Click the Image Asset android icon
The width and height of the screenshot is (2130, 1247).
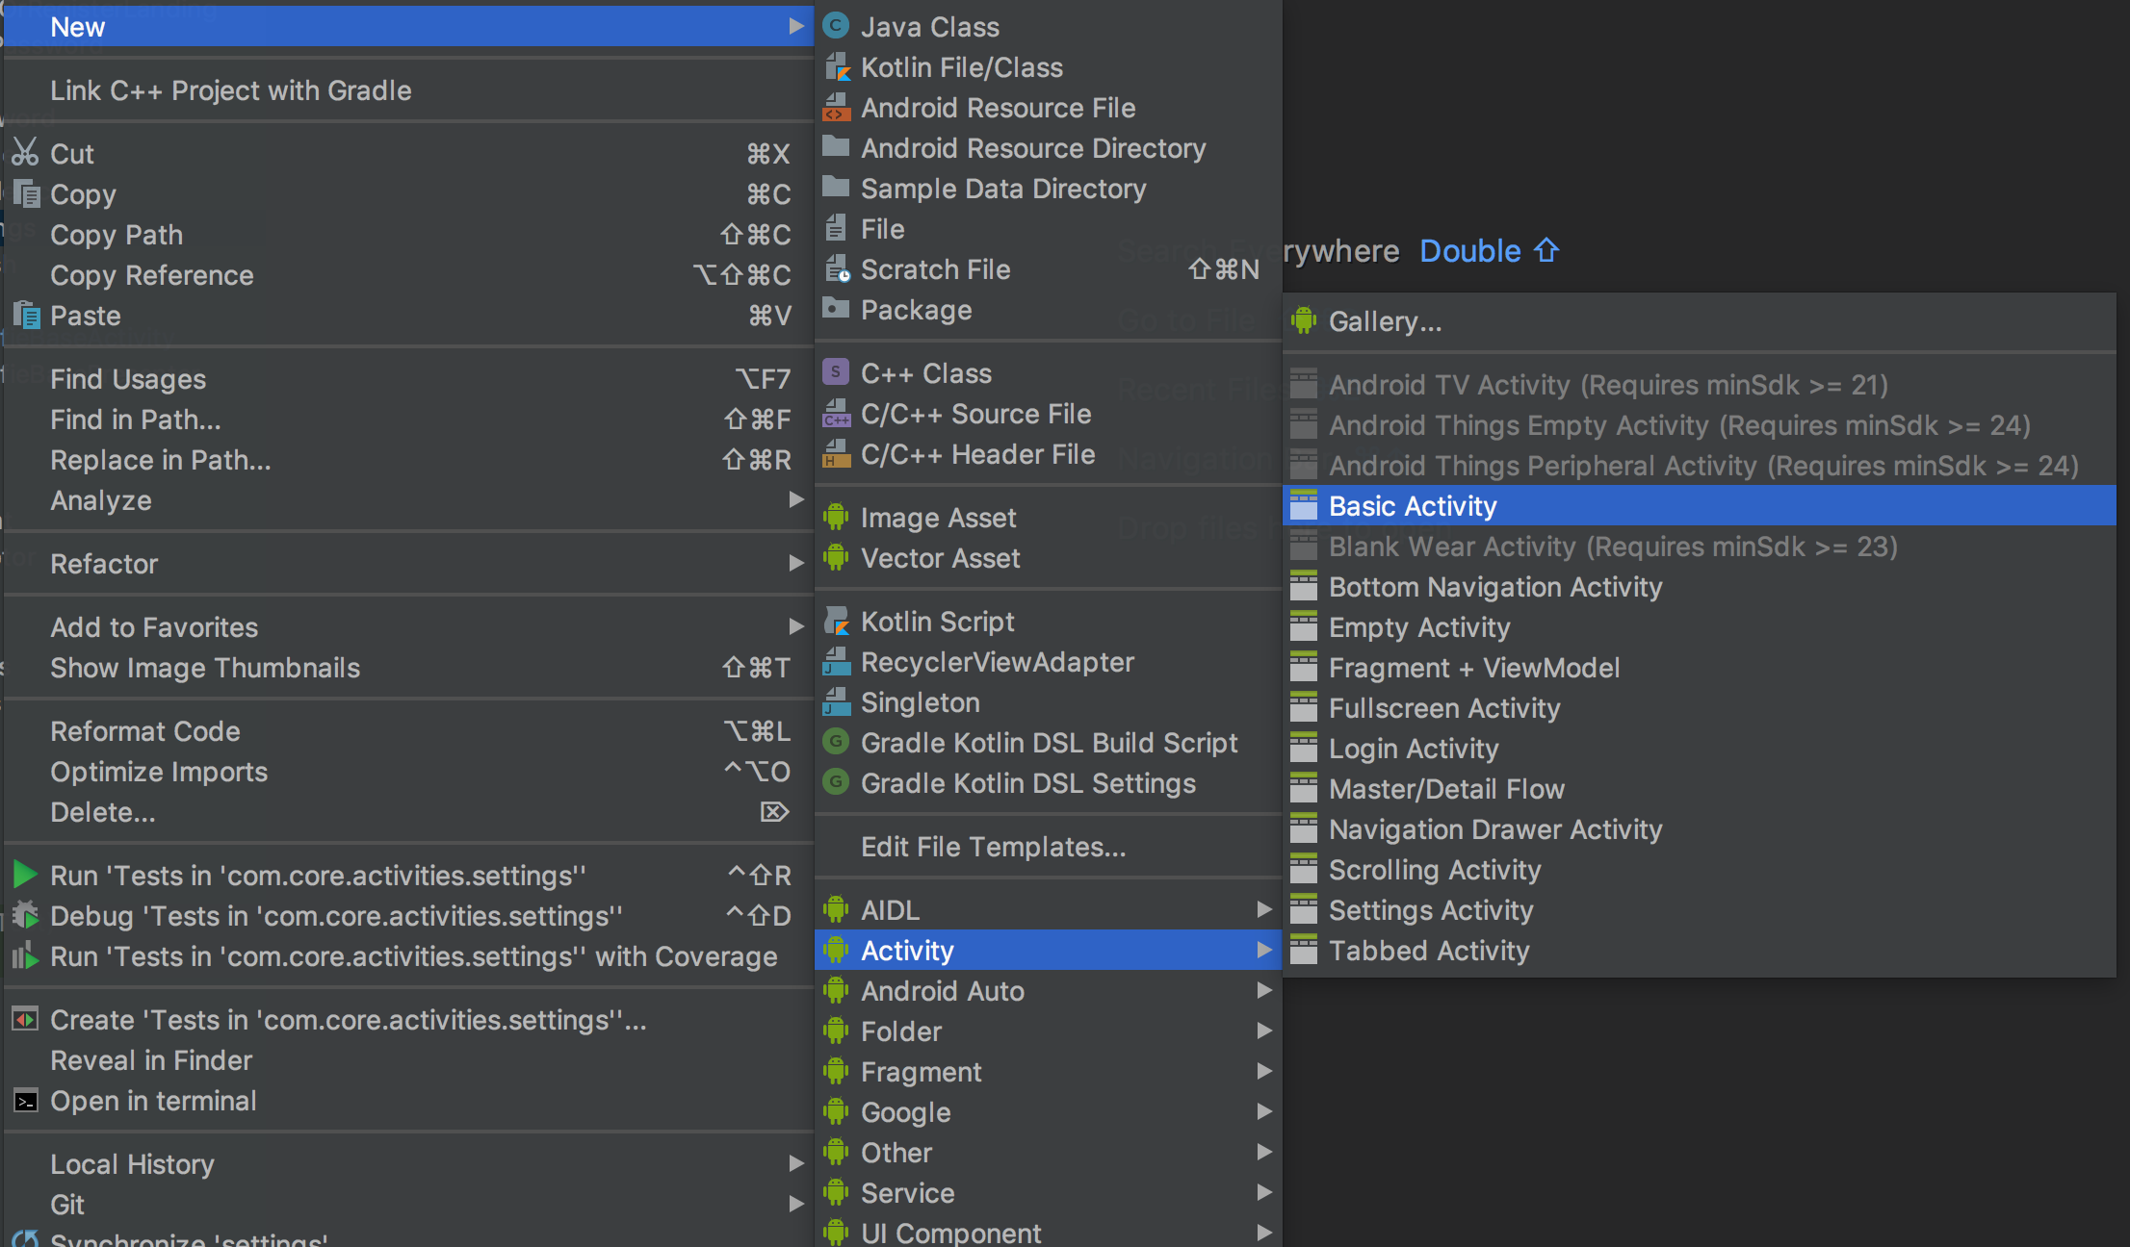coord(836,517)
